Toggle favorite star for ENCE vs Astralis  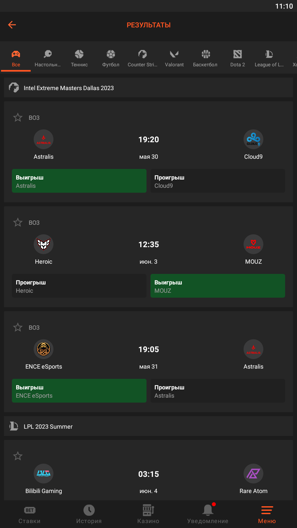coord(18,327)
